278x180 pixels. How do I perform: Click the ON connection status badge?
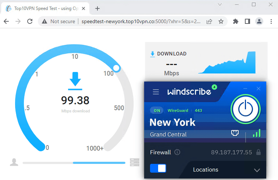pos(157,111)
